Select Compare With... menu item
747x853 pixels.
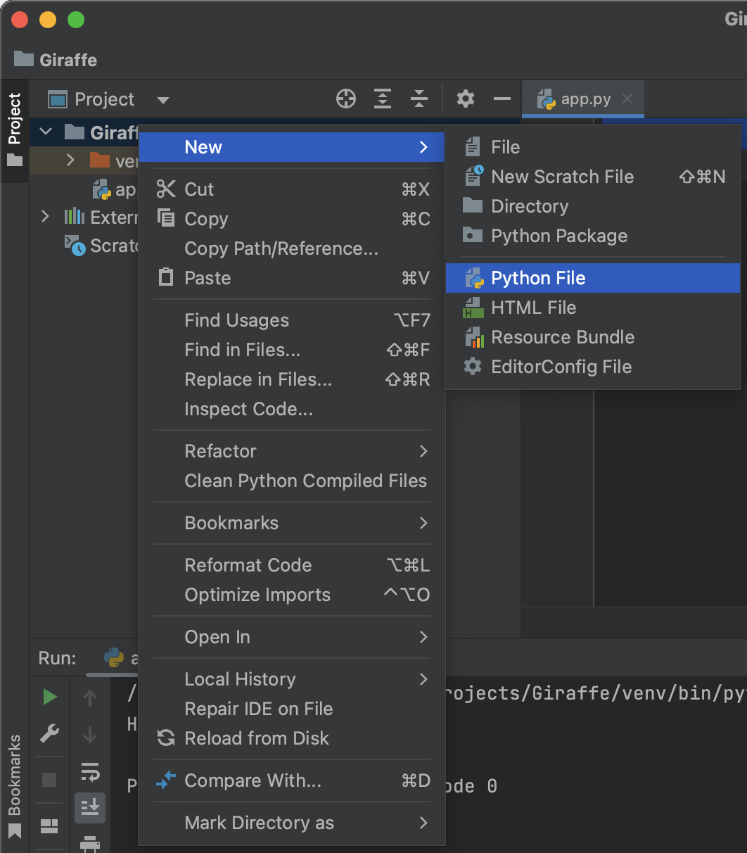[x=292, y=781]
